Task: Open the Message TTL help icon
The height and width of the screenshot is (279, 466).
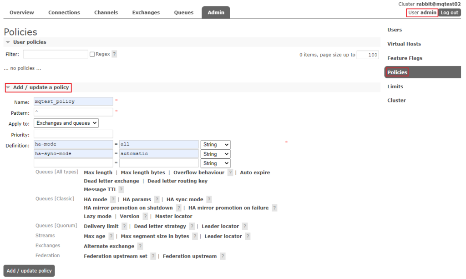Action: (x=121, y=189)
